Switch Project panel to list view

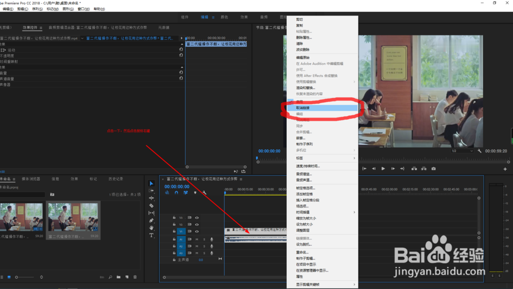(2, 277)
